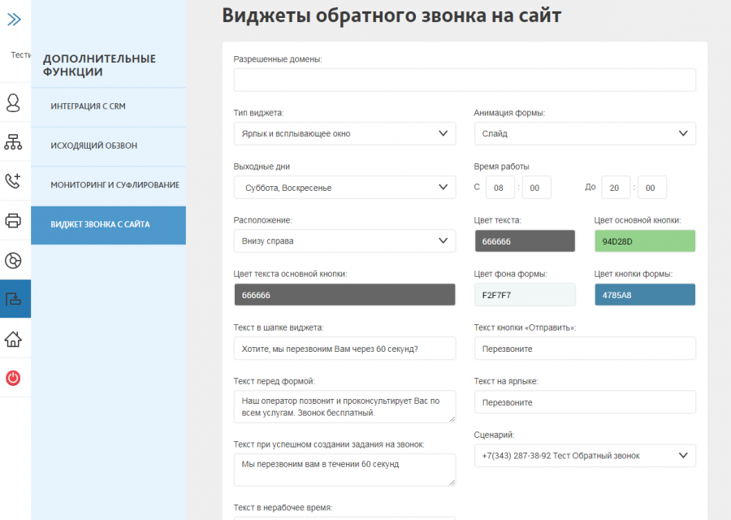
Task: Click the green main button color swatch
Action: [645, 241]
